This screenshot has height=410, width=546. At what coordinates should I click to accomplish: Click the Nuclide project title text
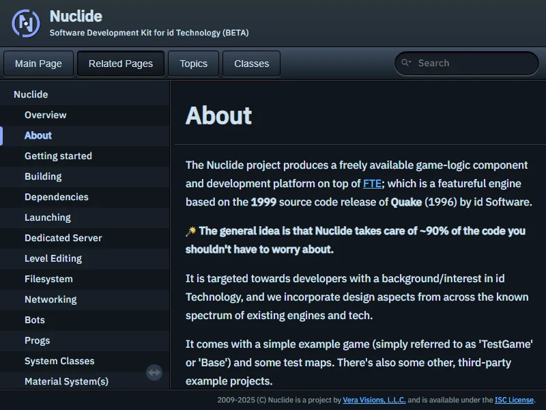[x=76, y=16]
